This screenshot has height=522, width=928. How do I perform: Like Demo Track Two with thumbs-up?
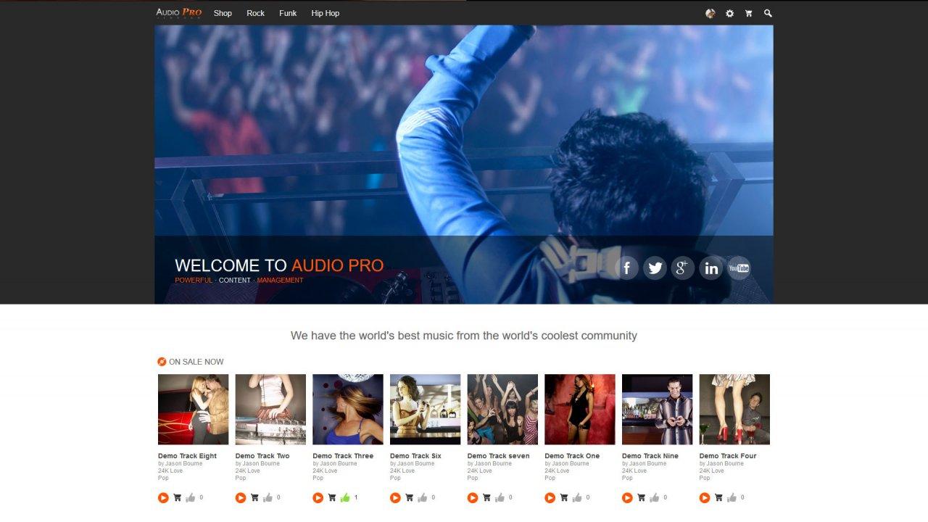[x=268, y=497]
